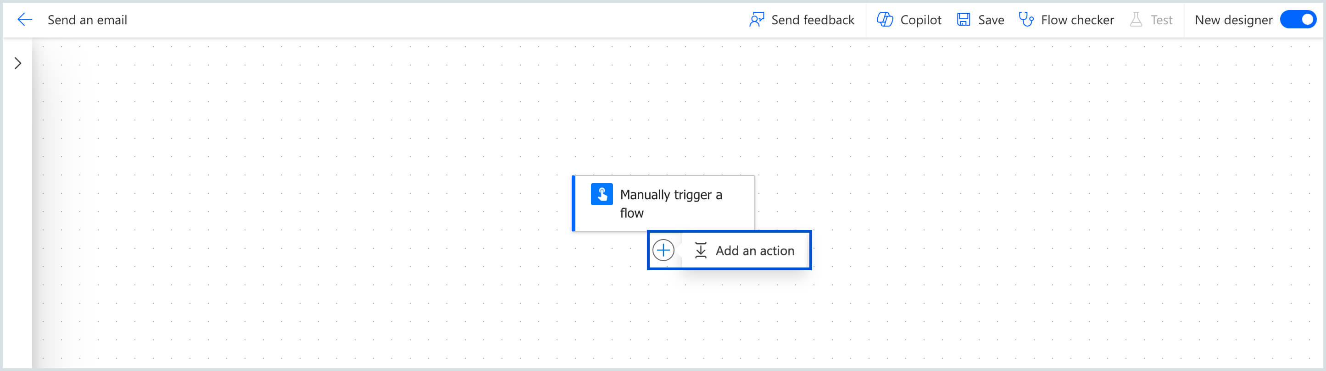Image resolution: width=1326 pixels, height=371 pixels.
Task: Click the insert icon beside Add an action
Action: point(701,250)
